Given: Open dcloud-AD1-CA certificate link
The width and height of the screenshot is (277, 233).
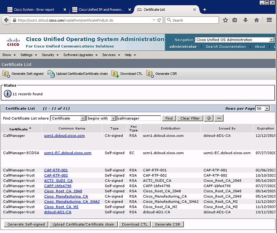Looking at the screenshot, I should (x=58, y=212).
